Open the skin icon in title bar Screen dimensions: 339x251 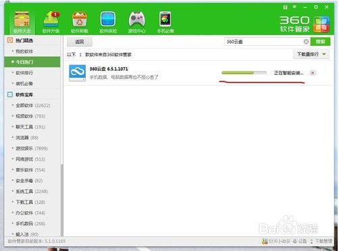285,7
